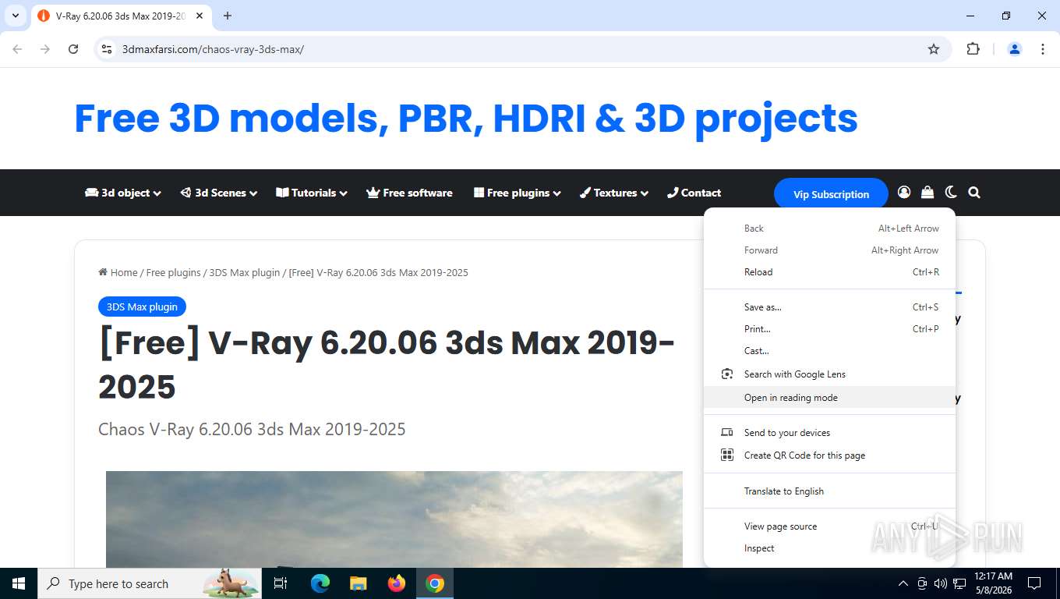1060x599 pixels.
Task: Show hidden tray icons chevron
Action: click(903, 583)
